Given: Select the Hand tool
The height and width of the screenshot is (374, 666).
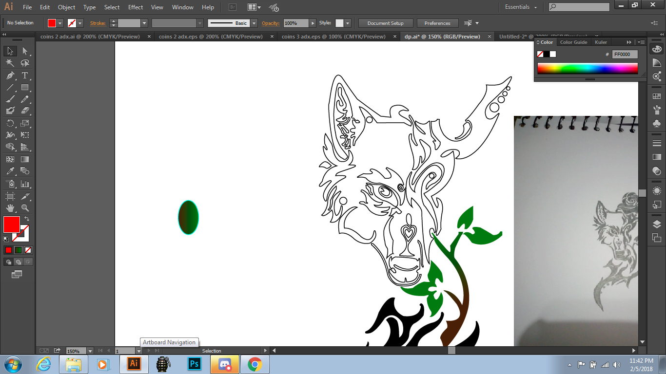Looking at the screenshot, I should [10, 208].
